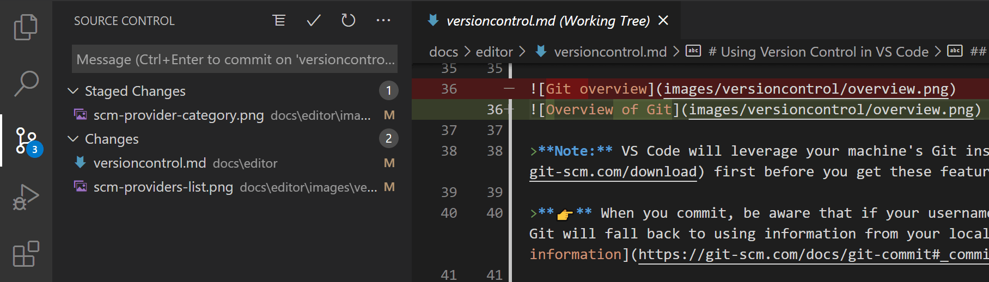
Task: Collapse the Staged Changes section
Action: click(x=73, y=91)
